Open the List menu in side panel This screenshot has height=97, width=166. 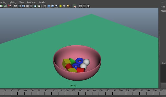pos(163,7)
